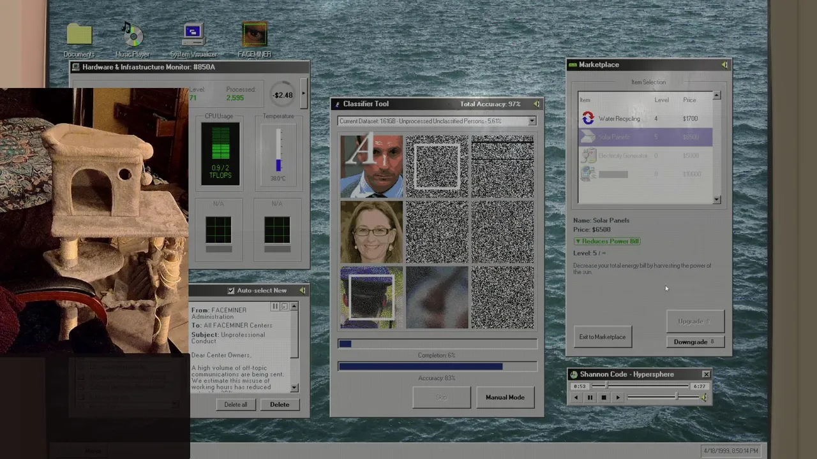Open the System Visualizer desktop icon
Screen dimensions: 817x459
[x=193, y=34]
